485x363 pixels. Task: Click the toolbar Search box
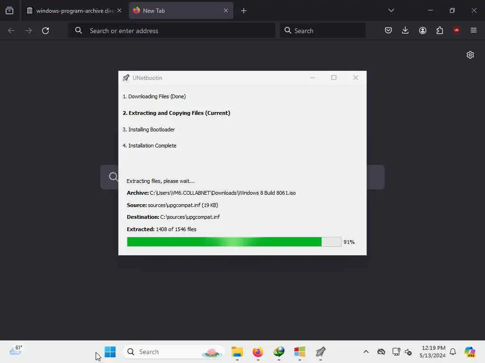[x=323, y=31]
